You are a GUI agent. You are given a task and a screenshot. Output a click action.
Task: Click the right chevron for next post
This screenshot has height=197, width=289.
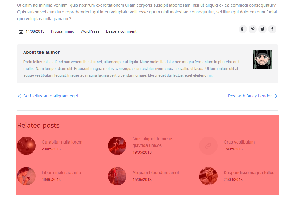click(x=276, y=96)
